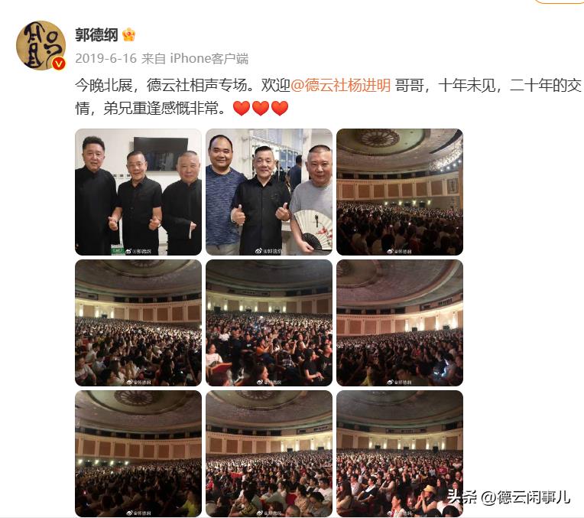Open center audience photo in grid
Screen dimensions: 584x518
coord(269,323)
